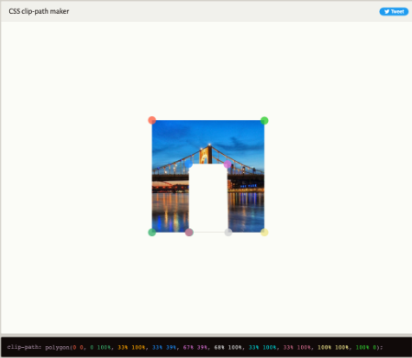This screenshot has height=358, width=412.
Task: Select the bright green top-right corner handle
Action: [x=264, y=121]
